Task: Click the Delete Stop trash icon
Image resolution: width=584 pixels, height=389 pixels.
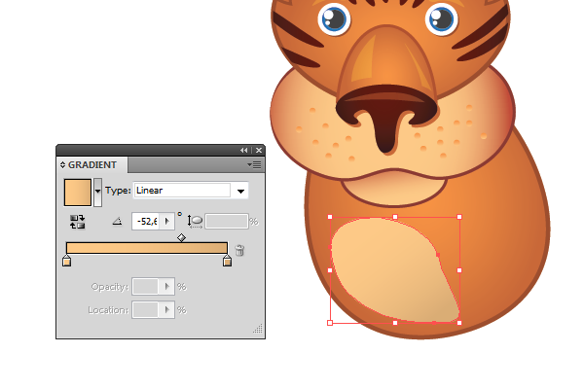Action: point(239,250)
